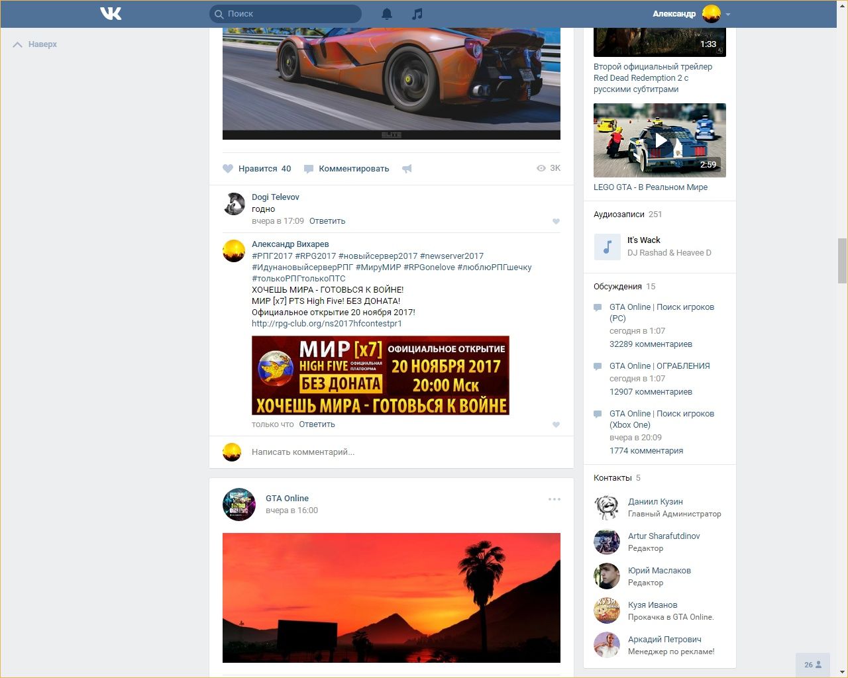Click the post views eye icon
848x678 pixels.
click(541, 168)
